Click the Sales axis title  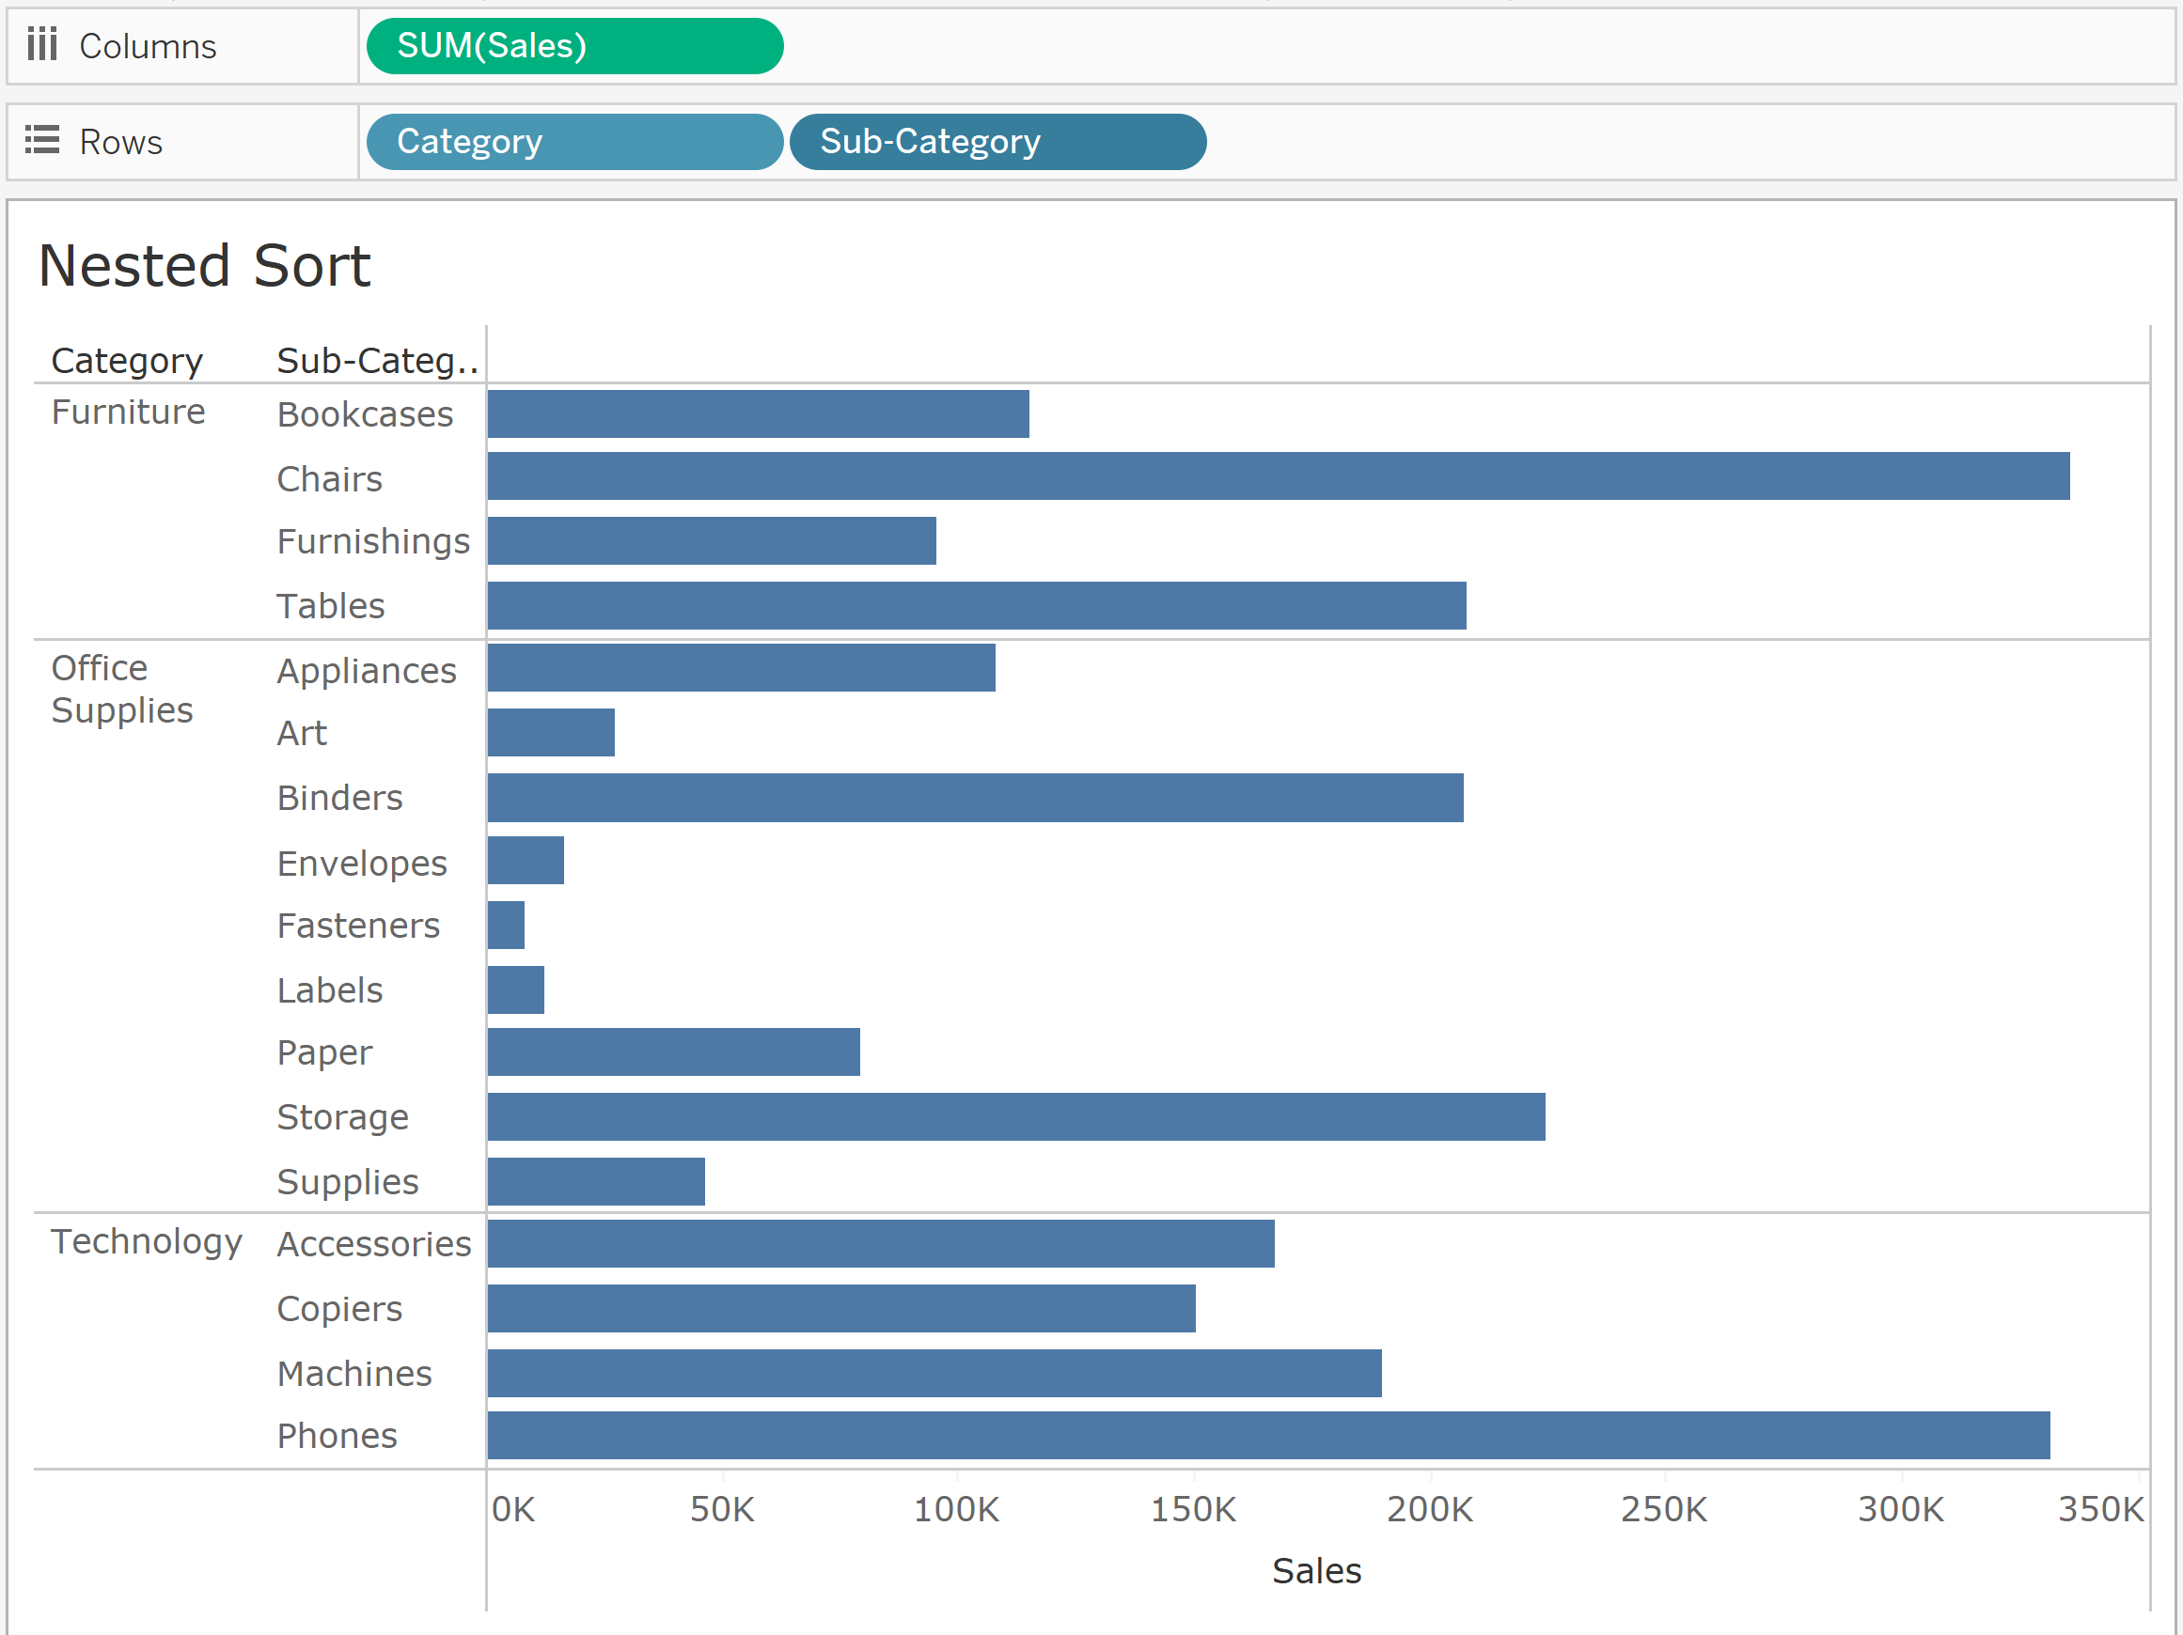click(1315, 1571)
